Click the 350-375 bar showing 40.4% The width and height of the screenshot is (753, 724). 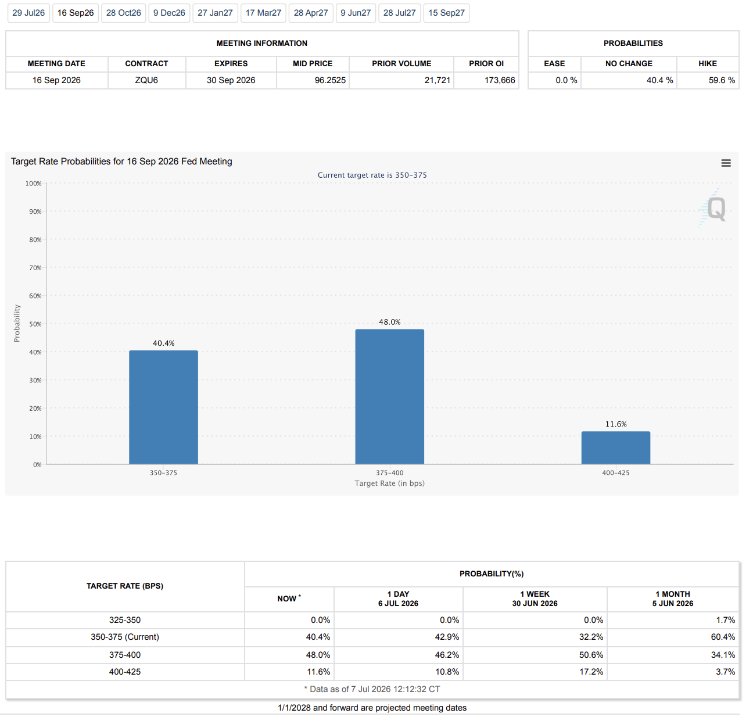pyautogui.click(x=163, y=407)
